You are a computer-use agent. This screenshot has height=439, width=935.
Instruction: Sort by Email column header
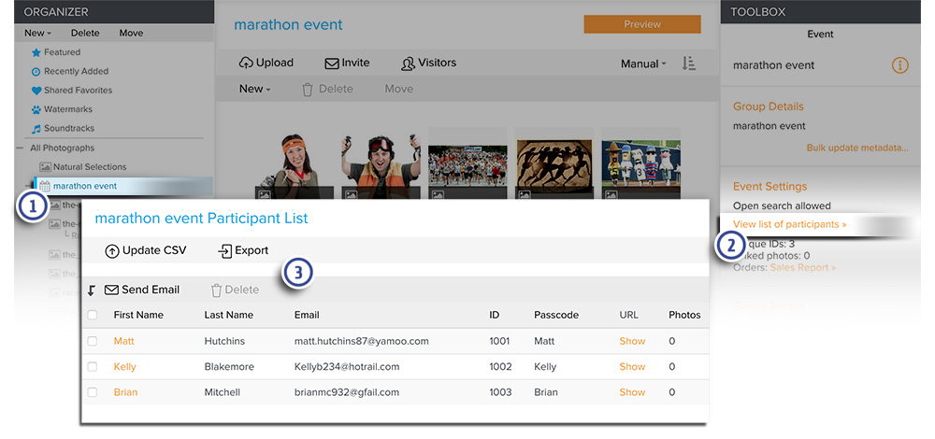click(307, 315)
